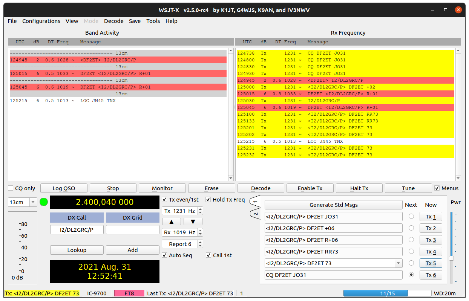Select Next radio for Tx 1 message
Image resolution: width=469 pixels, height=301 pixels.
pyautogui.click(x=411, y=217)
